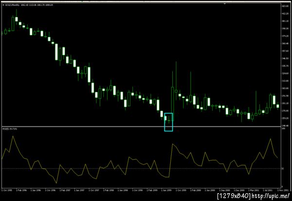
Task: Click the RSI 100 level label
Action: 283,128
